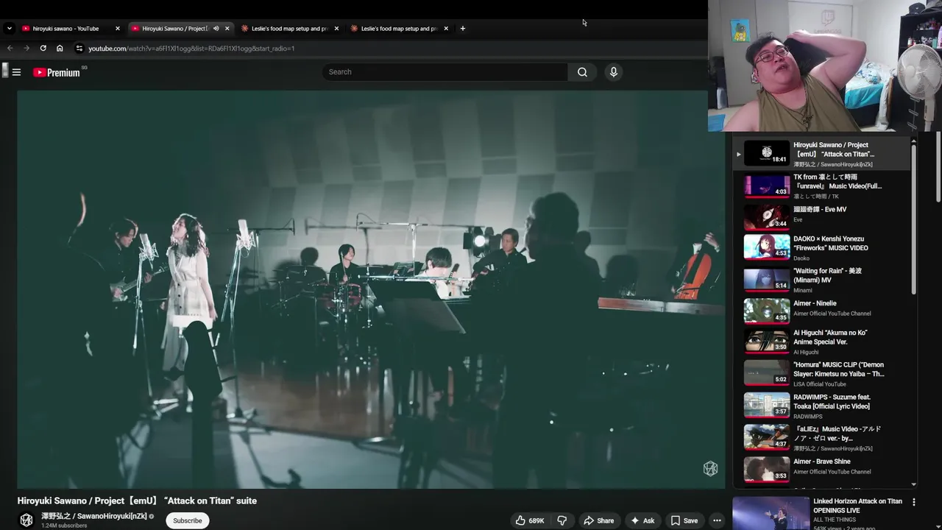Go to the browser home page
This screenshot has height=530, width=942.
60,49
